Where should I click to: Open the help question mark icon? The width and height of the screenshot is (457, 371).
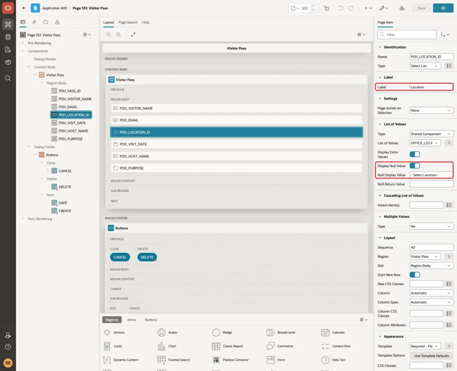pyautogui.click(x=8, y=347)
